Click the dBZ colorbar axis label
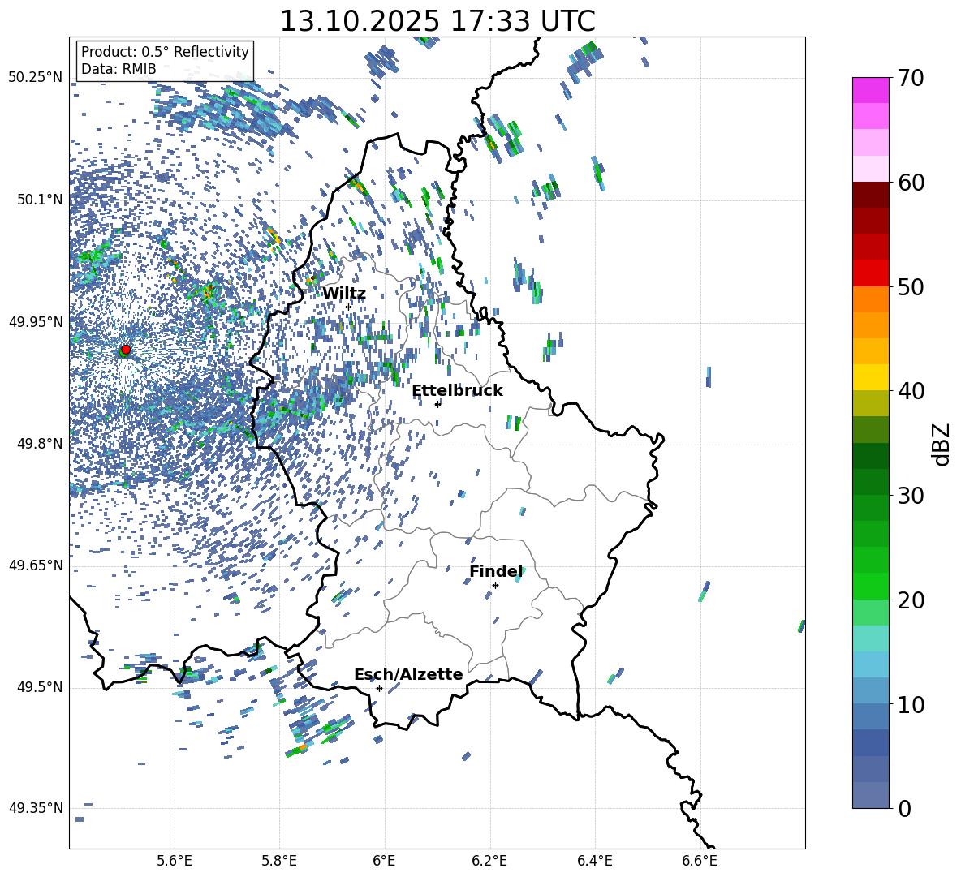 click(942, 444)
